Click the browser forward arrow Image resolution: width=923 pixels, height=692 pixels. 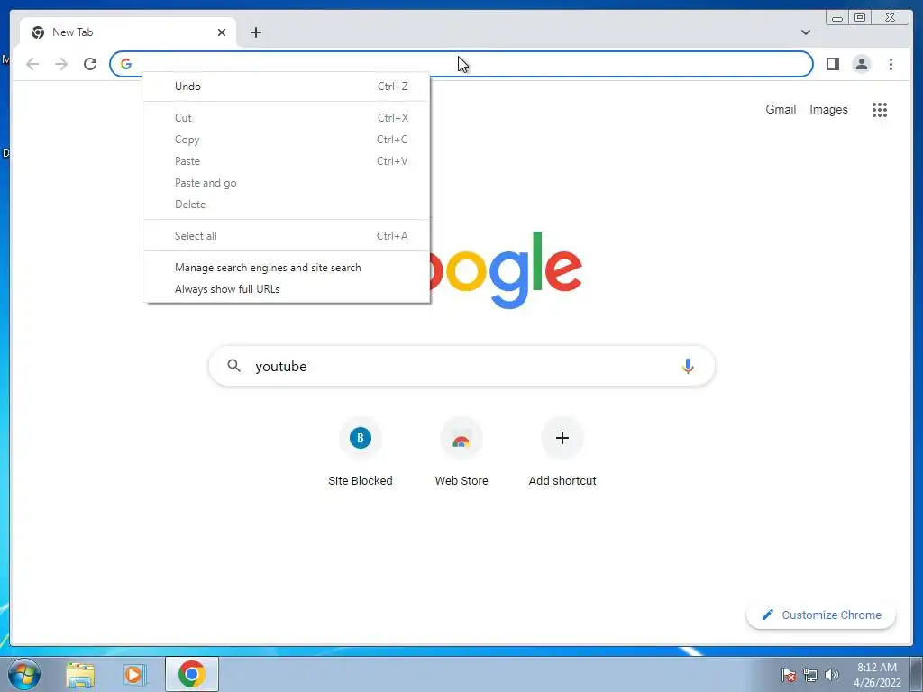click(61, 64)
